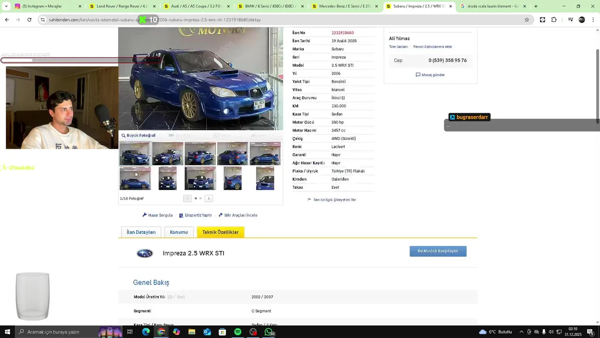Go to previous thumbnail page arrow

[187, 198]
